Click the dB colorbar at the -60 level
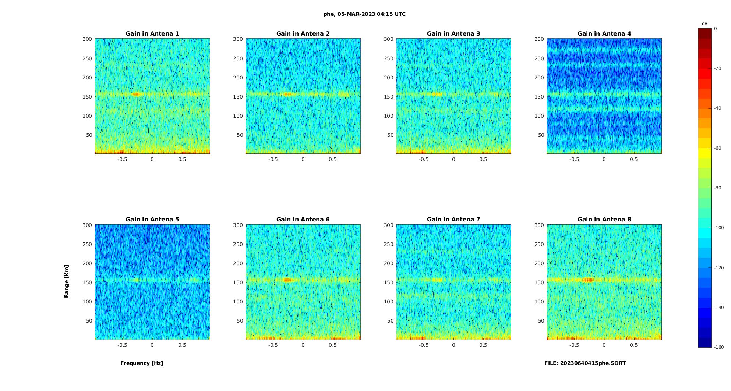 pos(704,148)
